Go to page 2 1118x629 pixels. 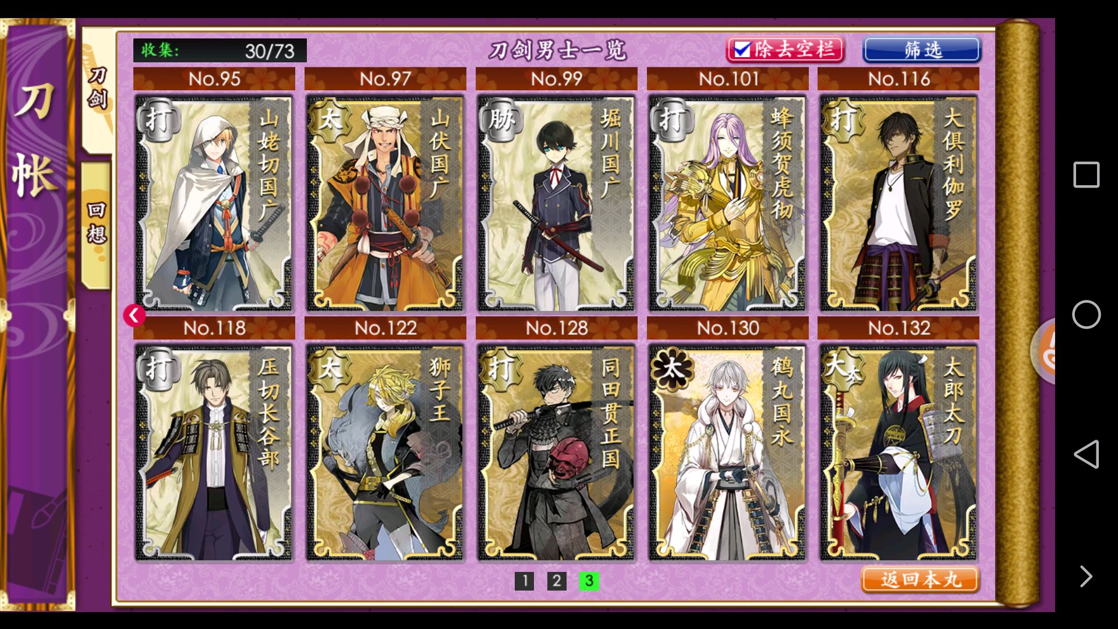(557, 580)
